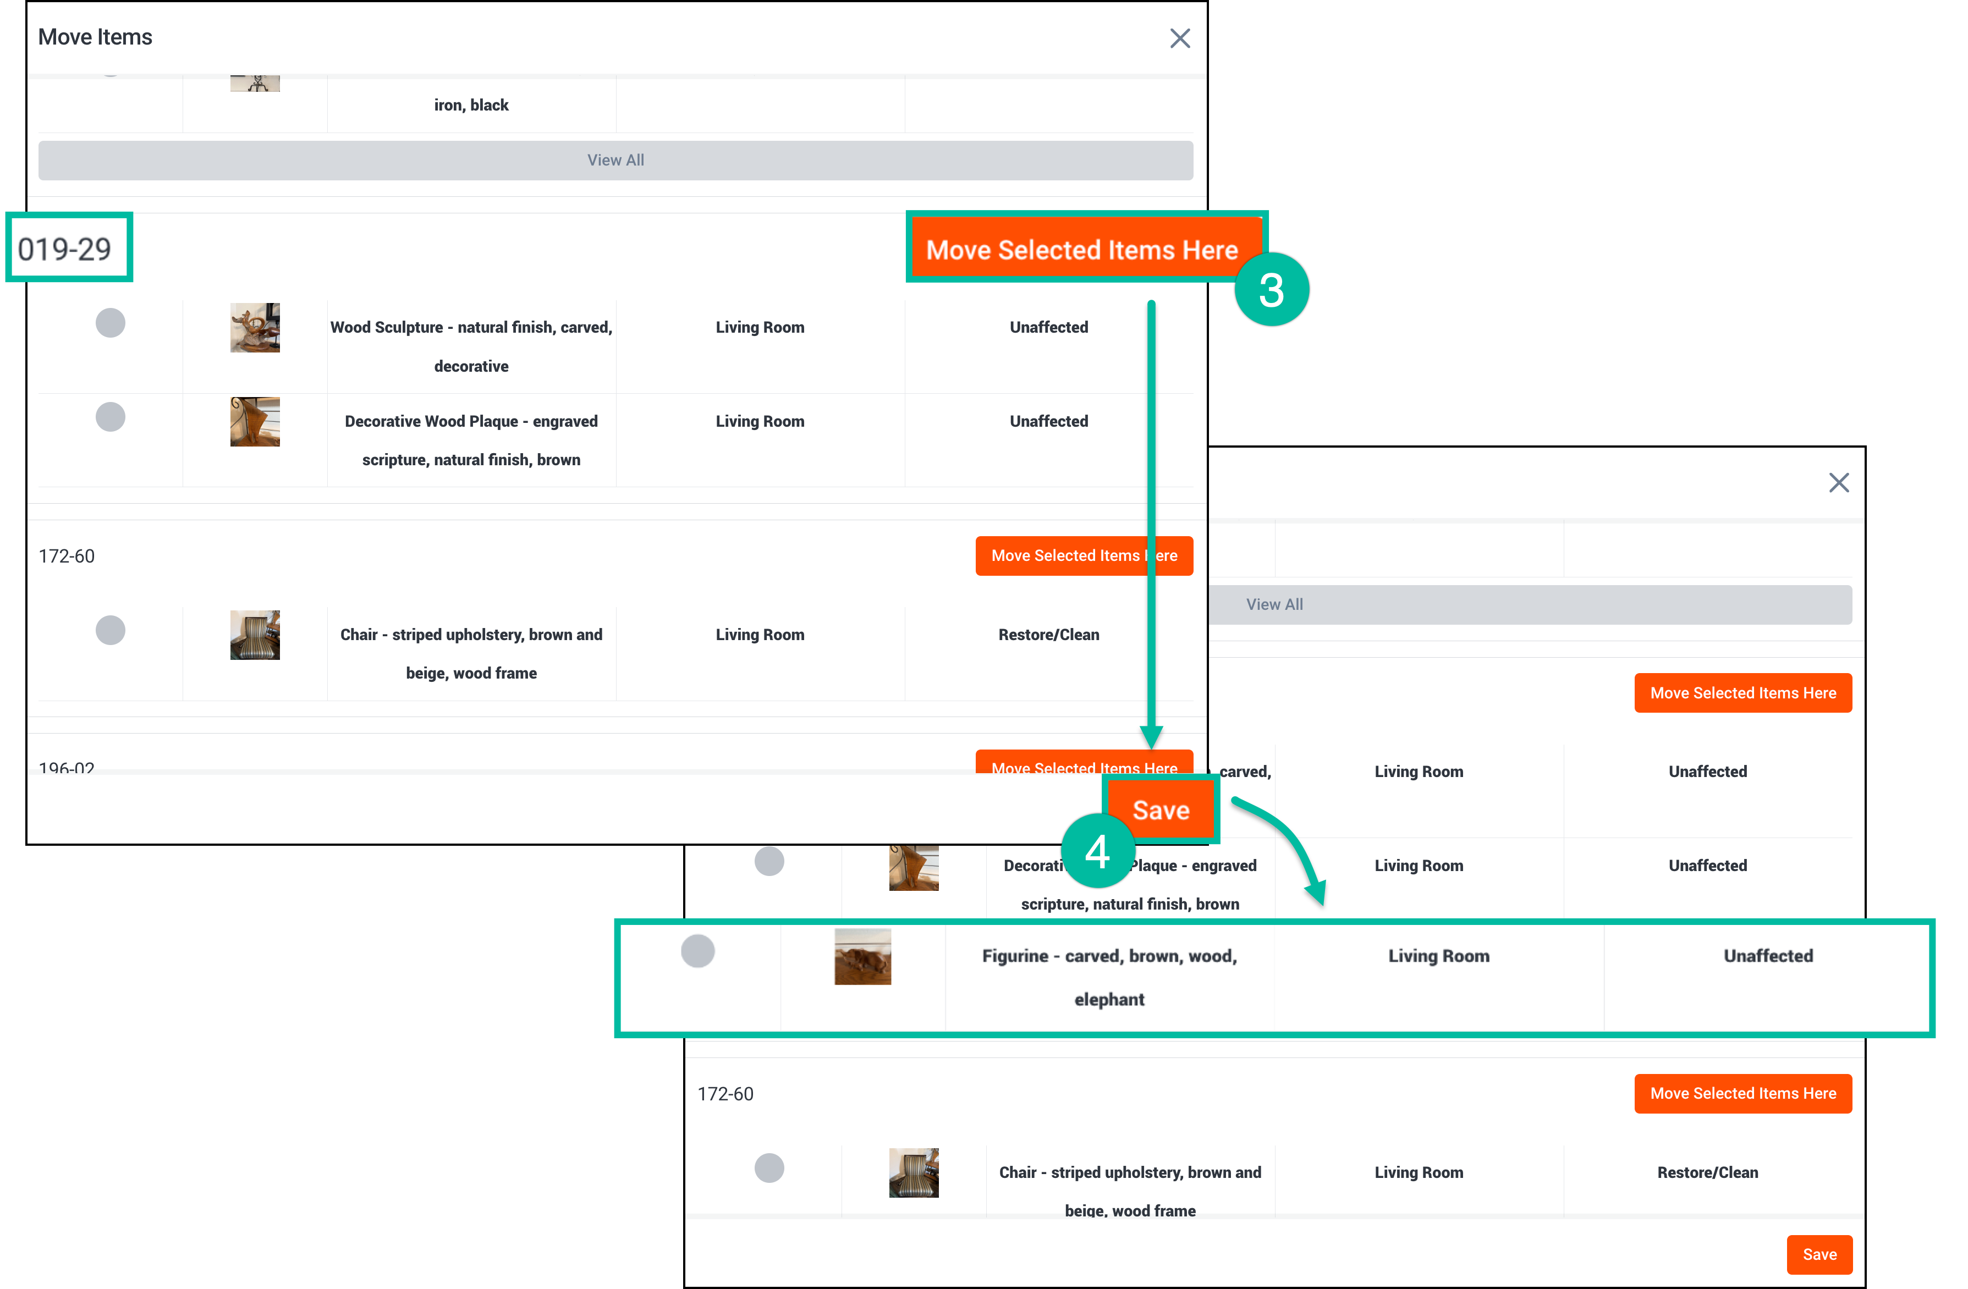Click the 'Wood Sculpture - natural finish, carved' text
This screenshot has height=1289, width=1968.
(471, 327)
